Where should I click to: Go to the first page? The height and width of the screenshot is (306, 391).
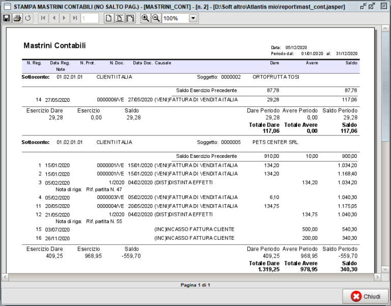pos(42,18)
